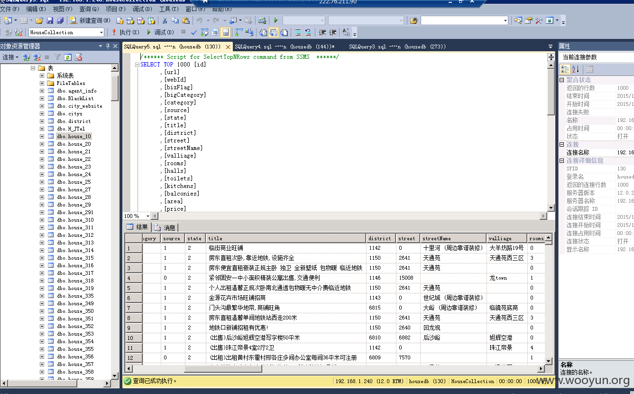
Task: Click the Find in Files icon
Action: tap(413, 20)
